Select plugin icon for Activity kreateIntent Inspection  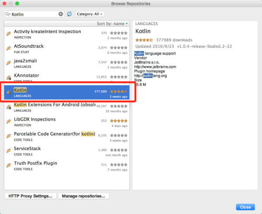[9, 34]
